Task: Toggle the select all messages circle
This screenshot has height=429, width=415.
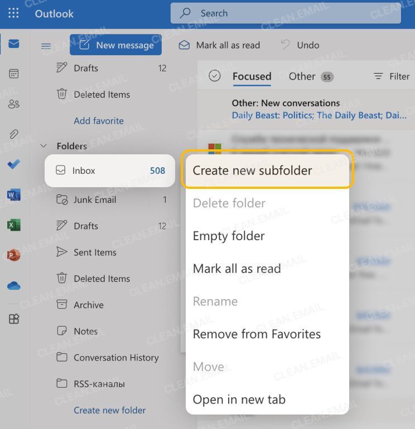Action: (215, 76)
